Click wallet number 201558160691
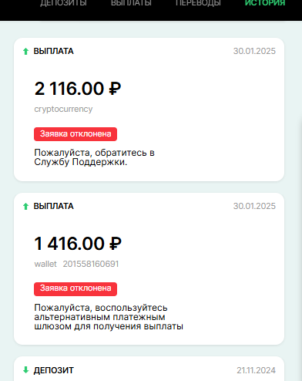 pyautogui.click(x=91, y=264)
